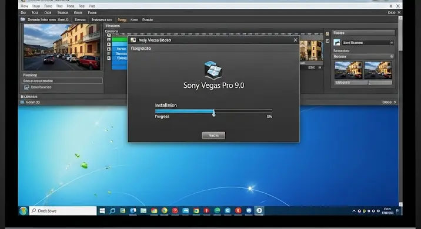This screenshot has height=229, width=421.
Task: Close the lower desktop panel with its X
Action: 395,102
